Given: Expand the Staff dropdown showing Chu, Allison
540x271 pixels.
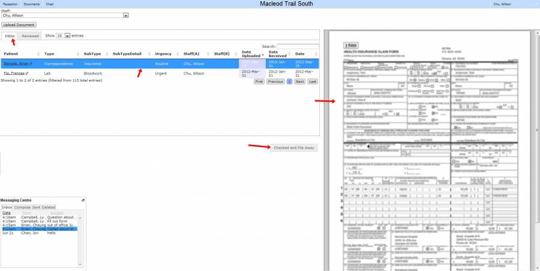Looking at the screenshot, I should tap(125, 16).
